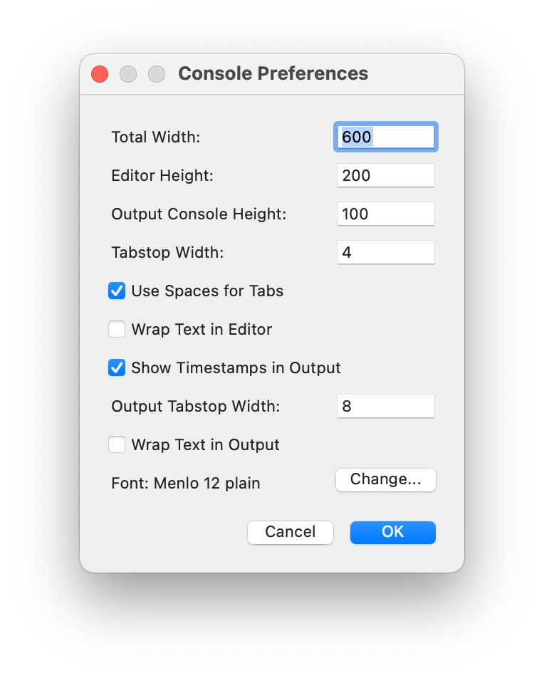The height and width of the screenshot is (678, 544).
Task: Toggle the Use Spaces for Tabs setting
Action: pyautogui.click(x=117, y=291)
